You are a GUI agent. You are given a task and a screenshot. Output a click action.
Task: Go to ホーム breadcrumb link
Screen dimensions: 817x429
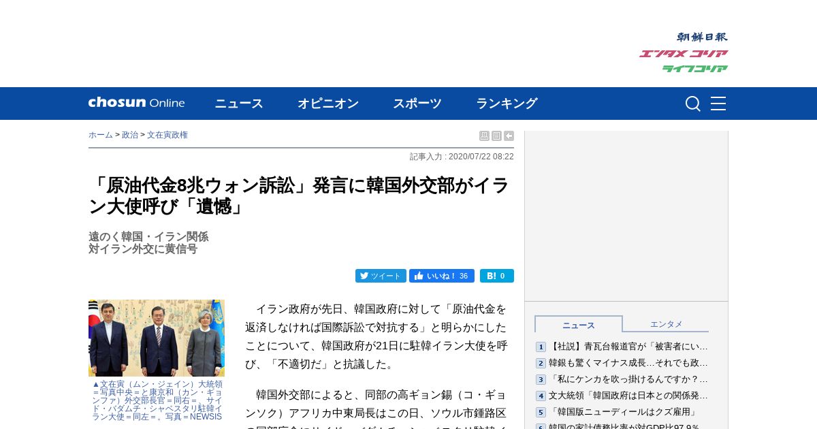[x=101, y=135]
